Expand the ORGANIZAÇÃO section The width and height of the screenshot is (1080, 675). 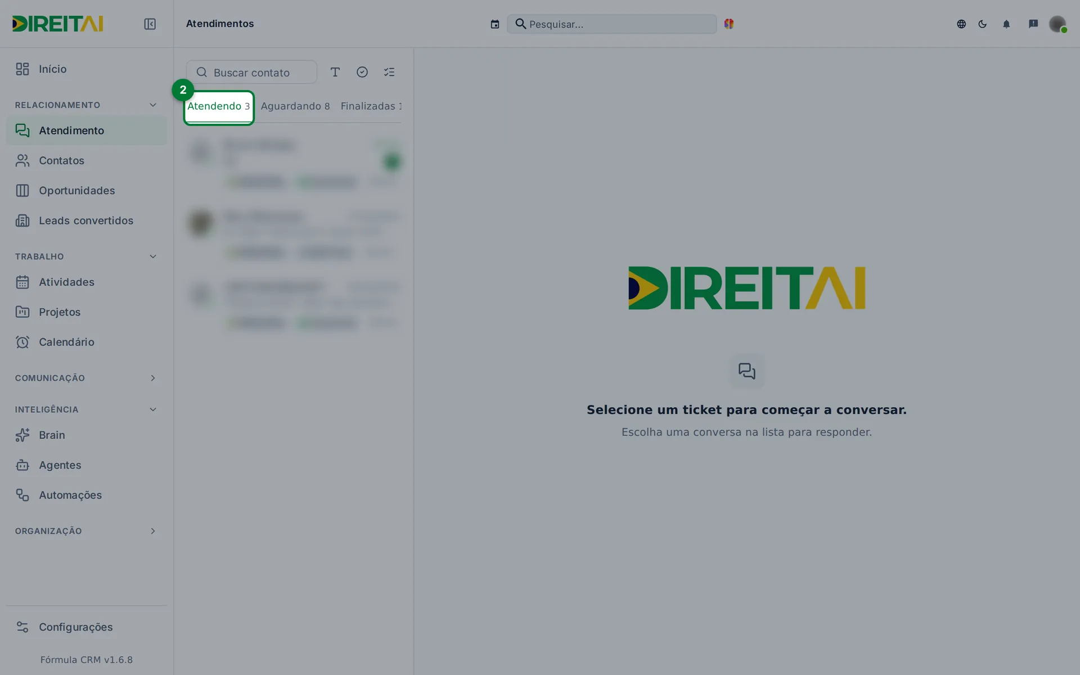[x=86, y=531]
